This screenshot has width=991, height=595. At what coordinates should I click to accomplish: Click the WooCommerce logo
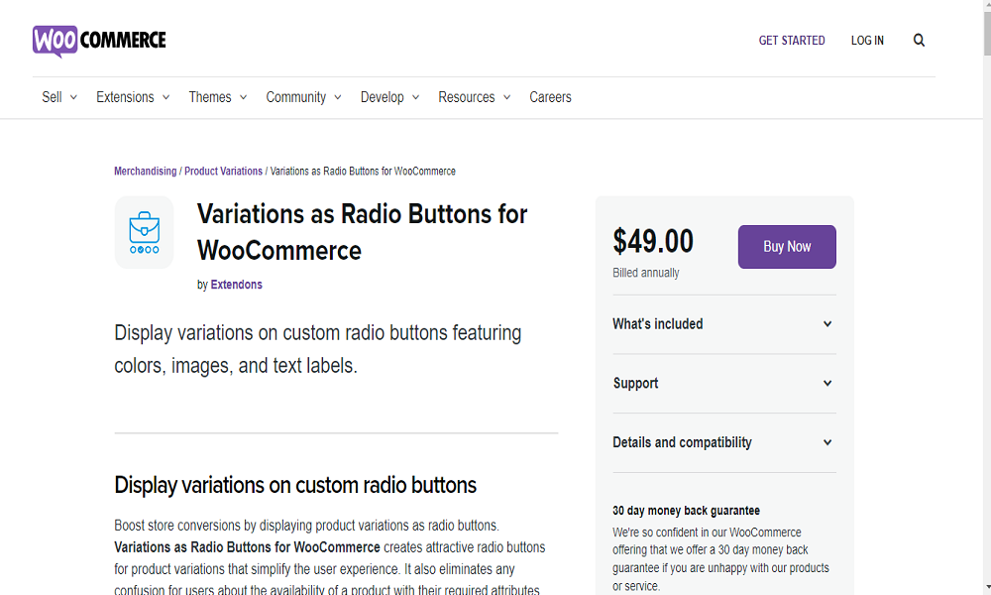99,40
